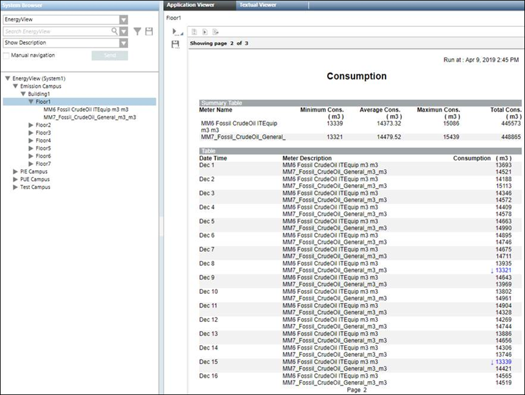Click the save icon beside the search filter
Screen dimensions: 525x395
[149, 32]
